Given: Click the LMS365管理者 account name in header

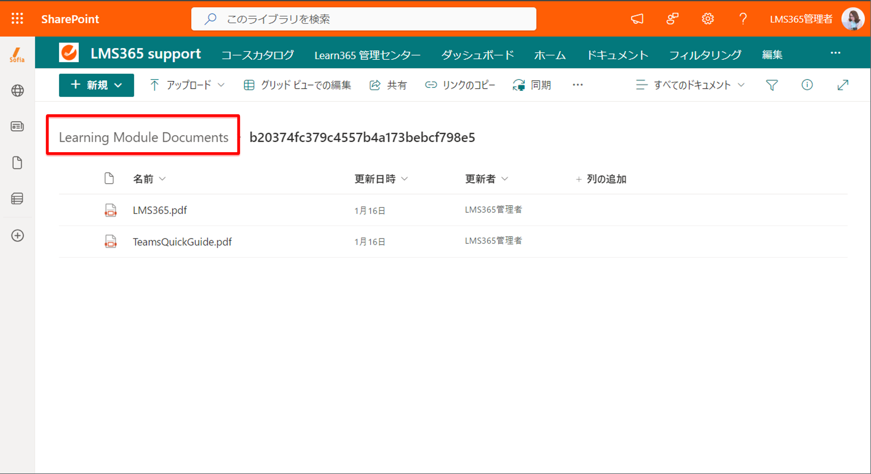Looking at the screenshot, I should point(801,19).
